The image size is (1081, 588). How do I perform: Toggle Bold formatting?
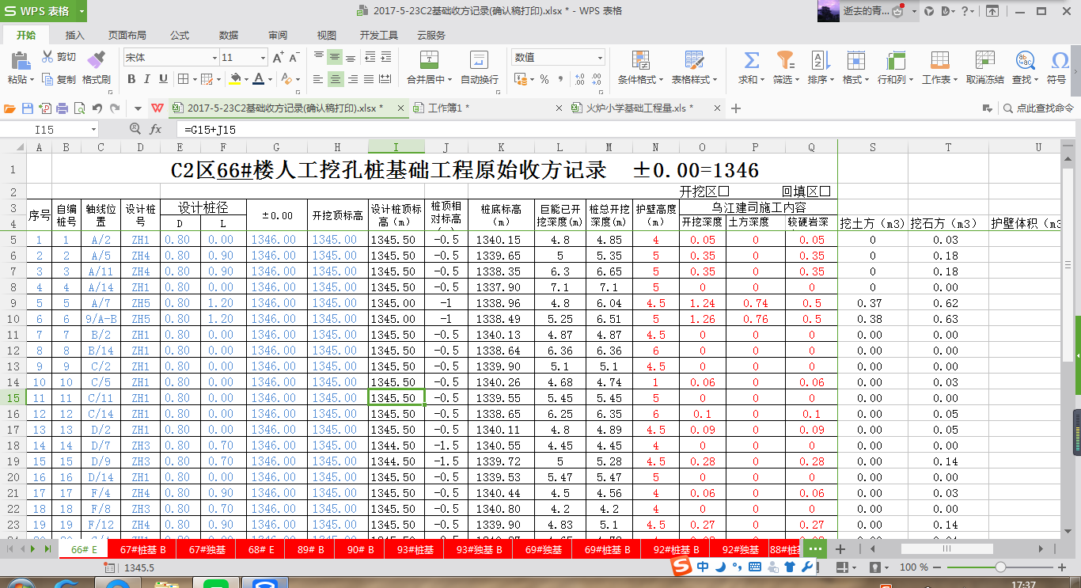[131, 79]
